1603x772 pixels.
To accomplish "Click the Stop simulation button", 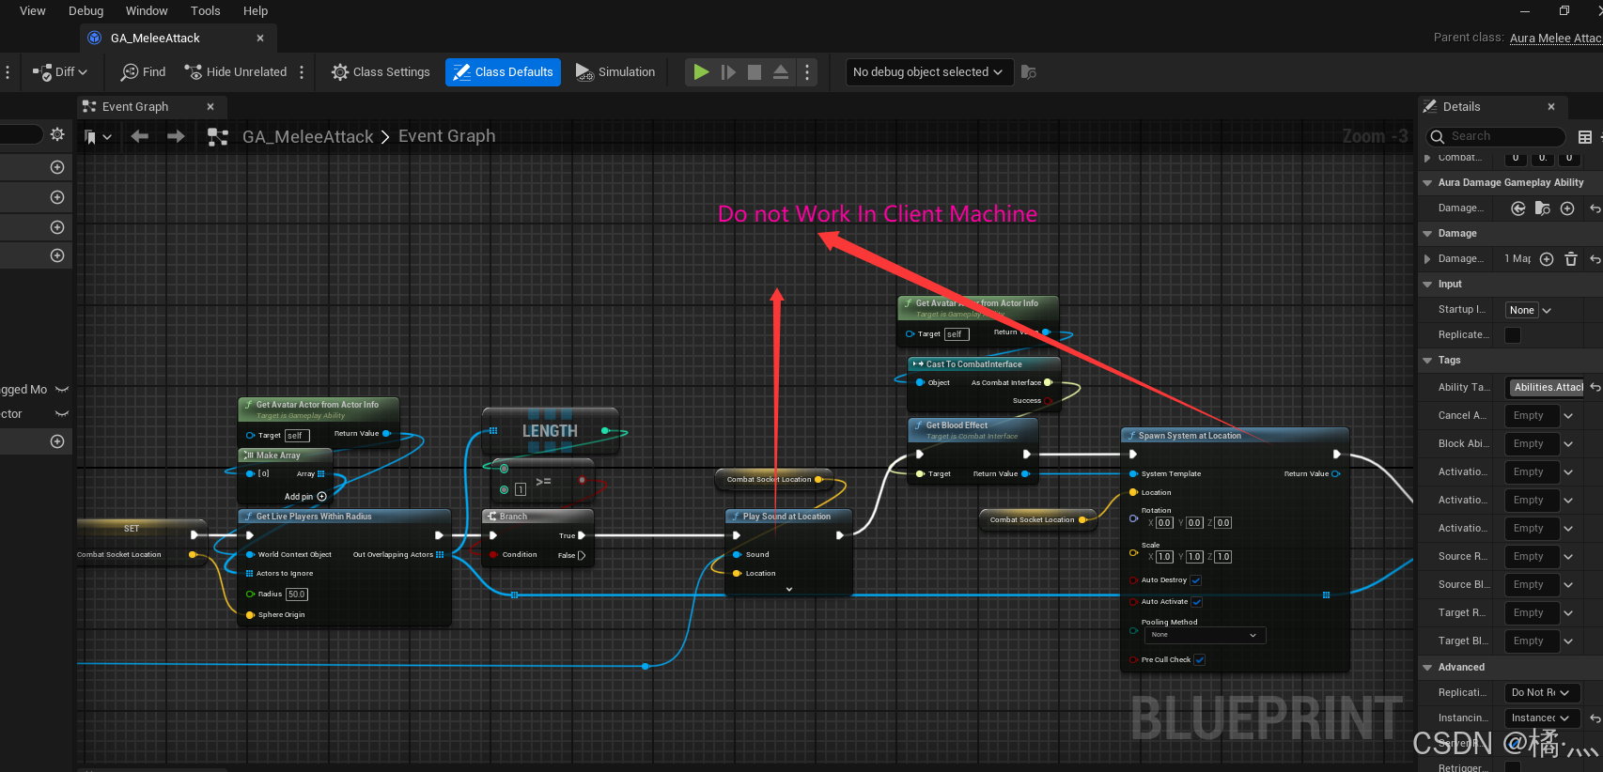I will (x=755, y=72).
